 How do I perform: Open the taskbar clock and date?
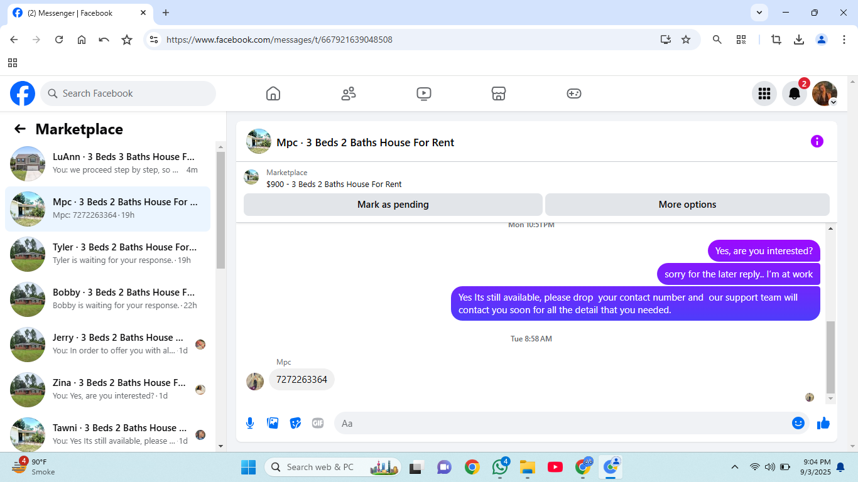point(817,467)
